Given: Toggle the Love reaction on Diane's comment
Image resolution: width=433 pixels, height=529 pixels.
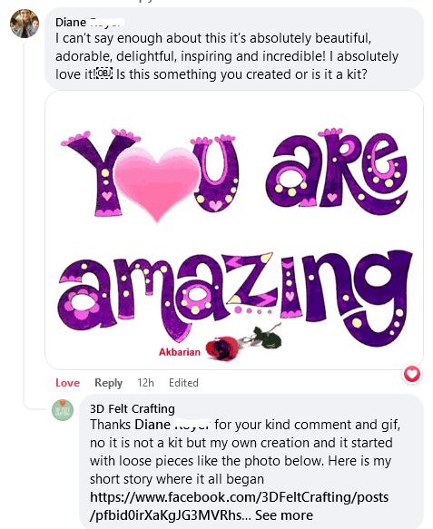Looking at the screenshot, I should pyautogui.click(x=67, y=383).
